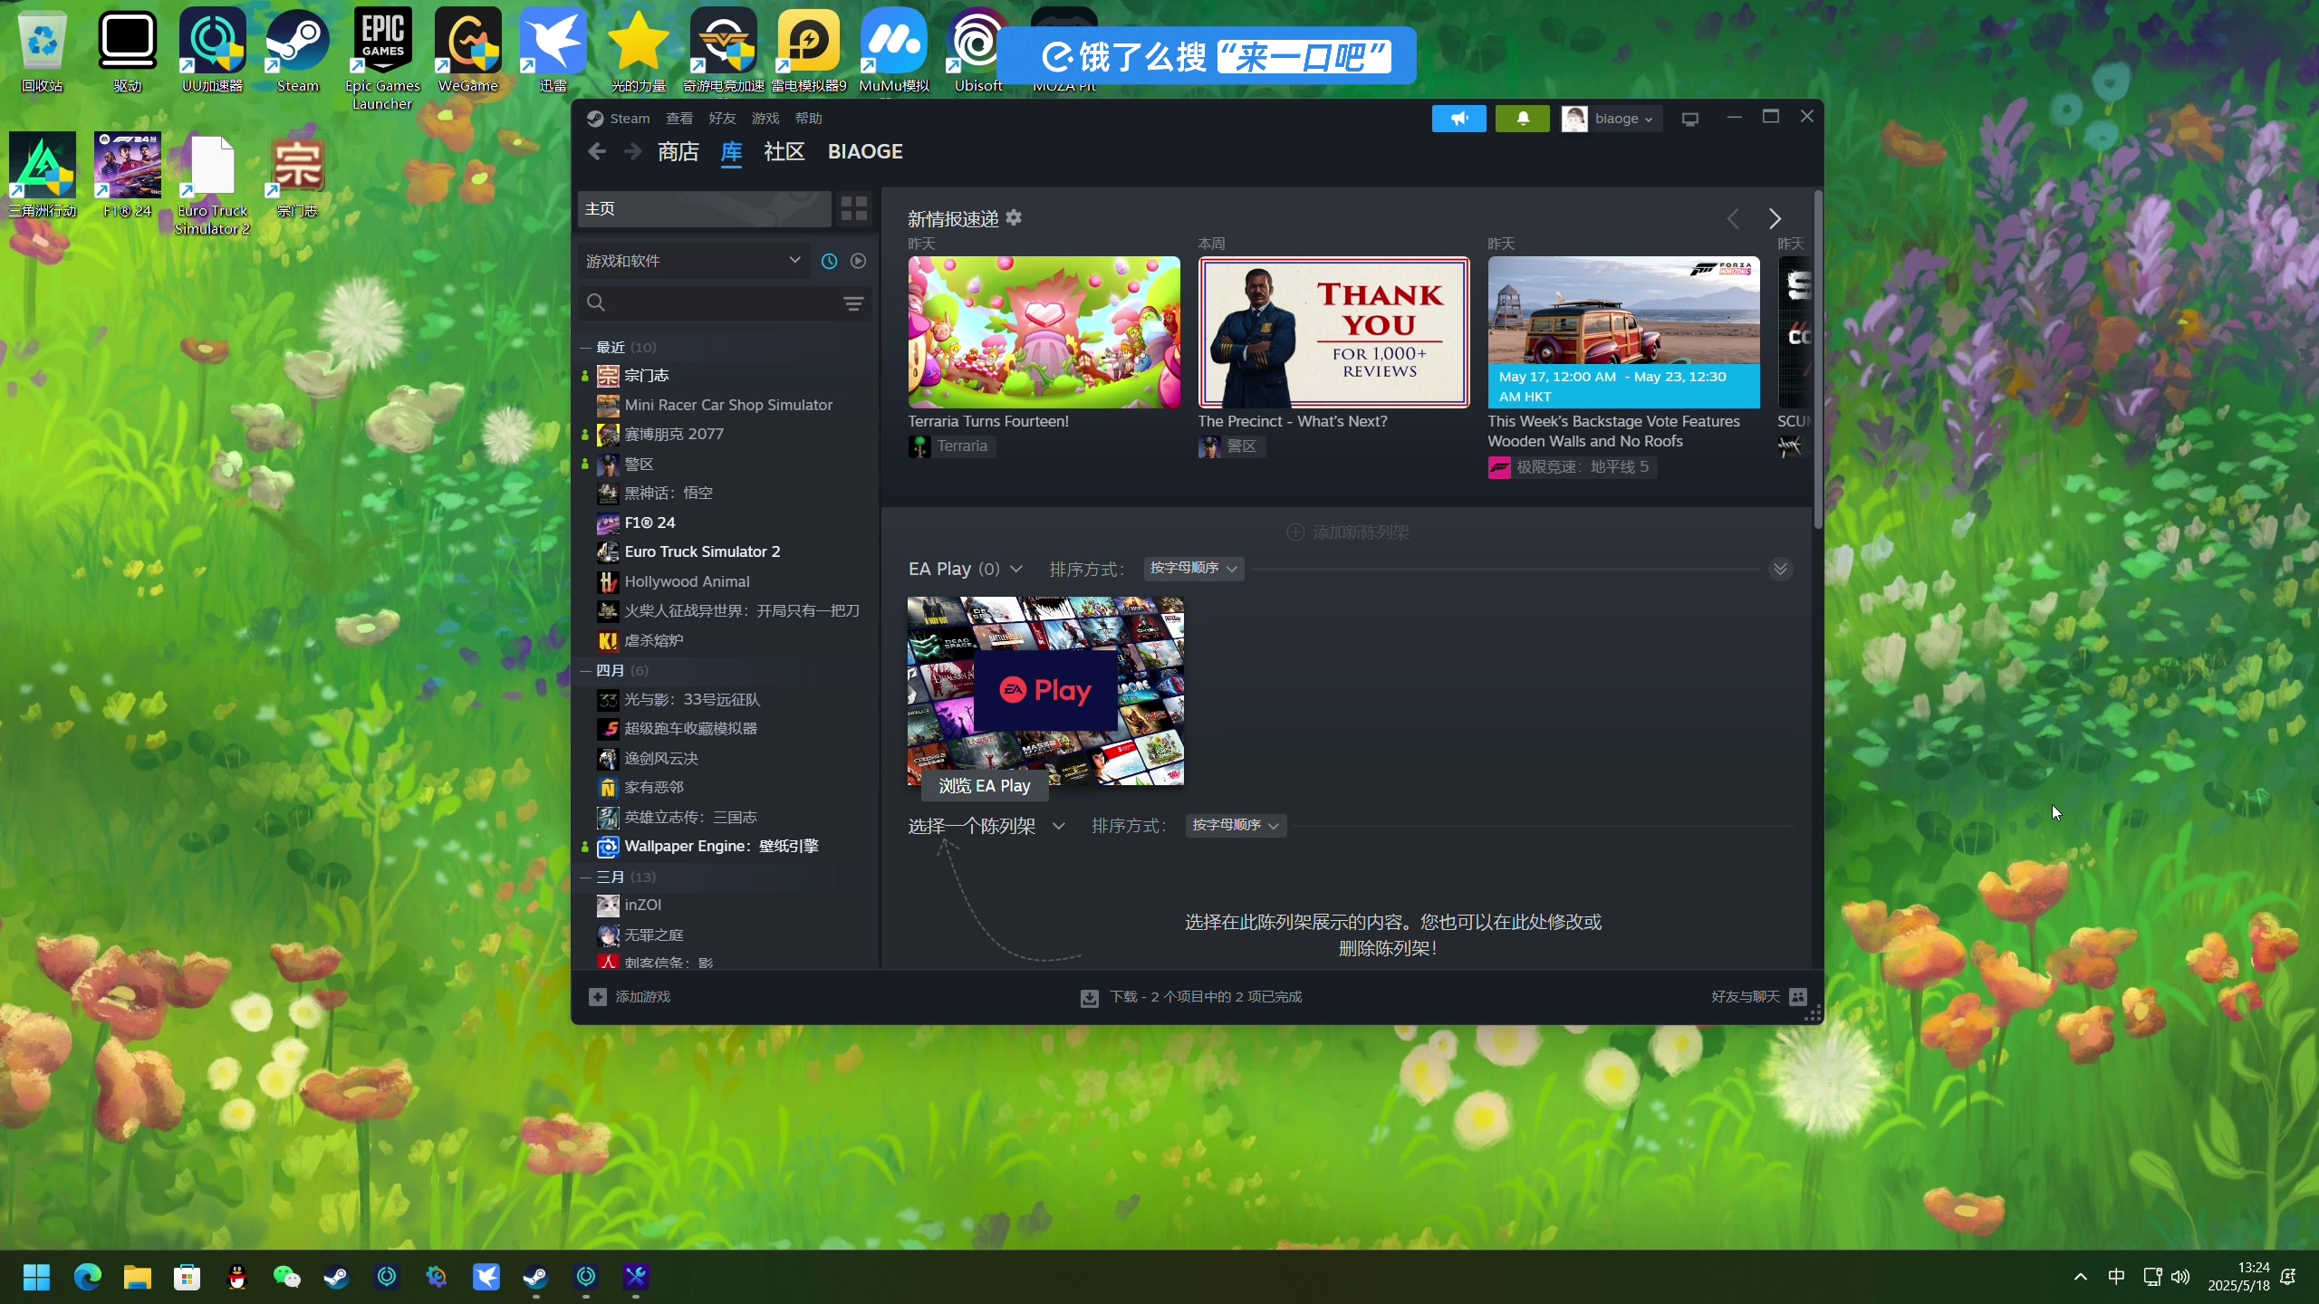This screenshot has height=1304, width=2319.
Task: Open Epic Games Launcher desktop shortcut
Action: click(x=383, y=59)
